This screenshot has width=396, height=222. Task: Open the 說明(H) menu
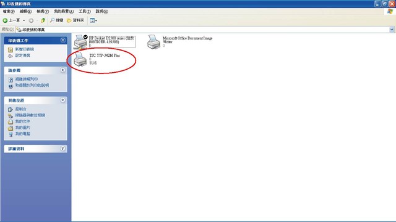(101, 12)
